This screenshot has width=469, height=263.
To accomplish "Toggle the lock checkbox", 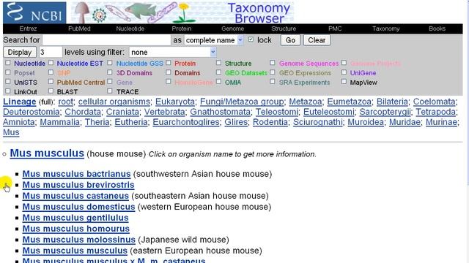I will click(251, 39).
